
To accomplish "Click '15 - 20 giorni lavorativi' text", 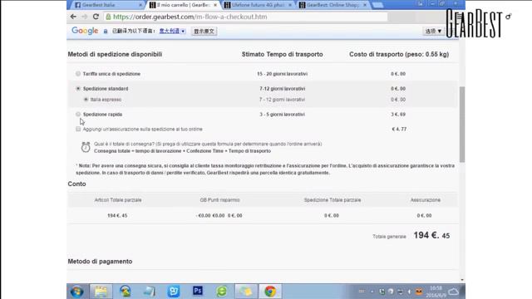I will (283, 74).
